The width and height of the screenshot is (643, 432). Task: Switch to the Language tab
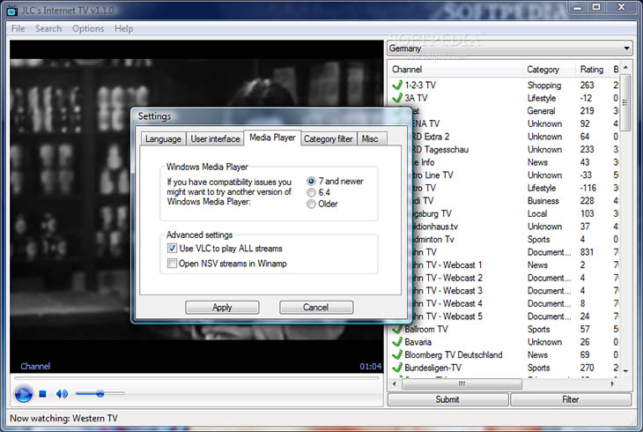point(163,138)
